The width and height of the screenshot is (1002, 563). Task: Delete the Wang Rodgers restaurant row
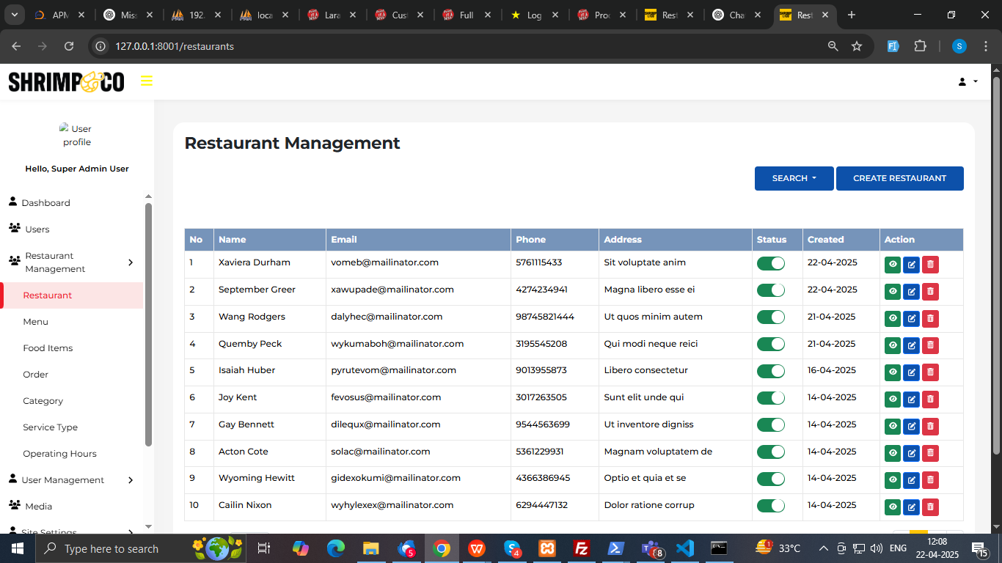930,318
